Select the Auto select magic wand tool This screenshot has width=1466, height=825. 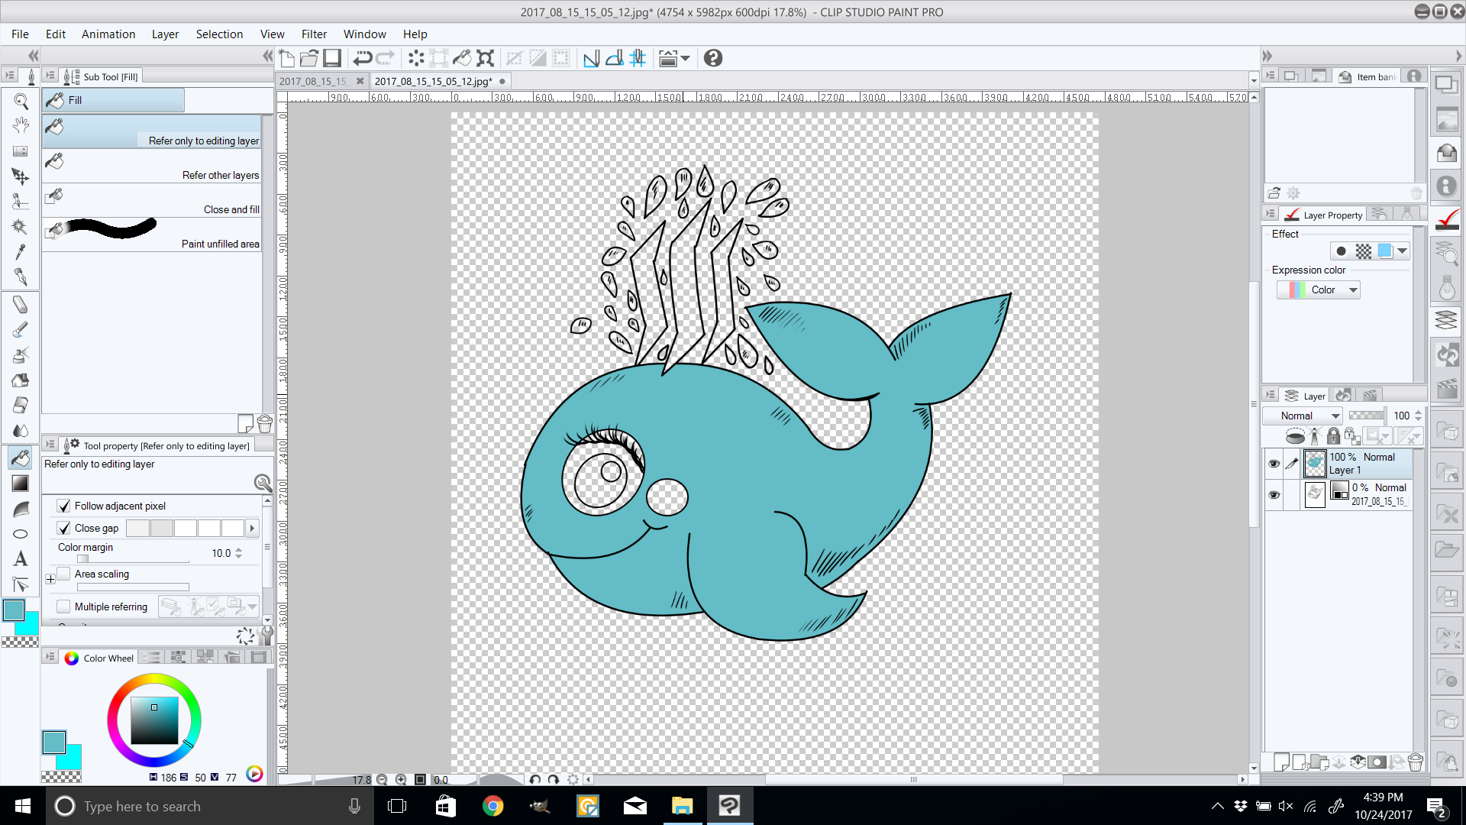(21, 227)
